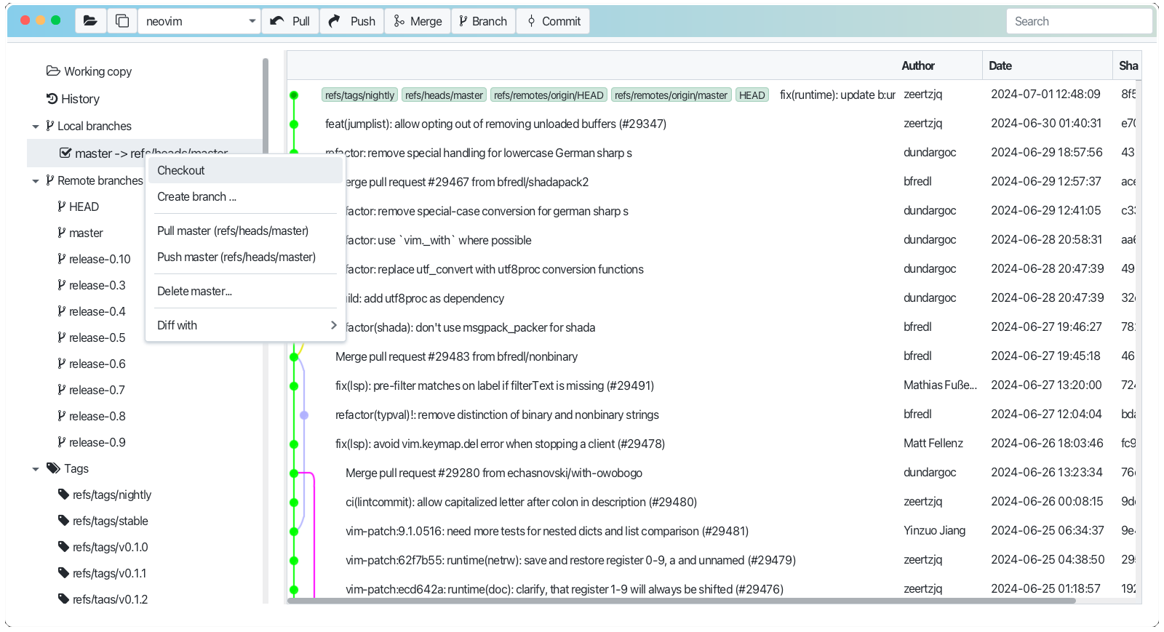Click the Sha column header

click(1128, 65)
